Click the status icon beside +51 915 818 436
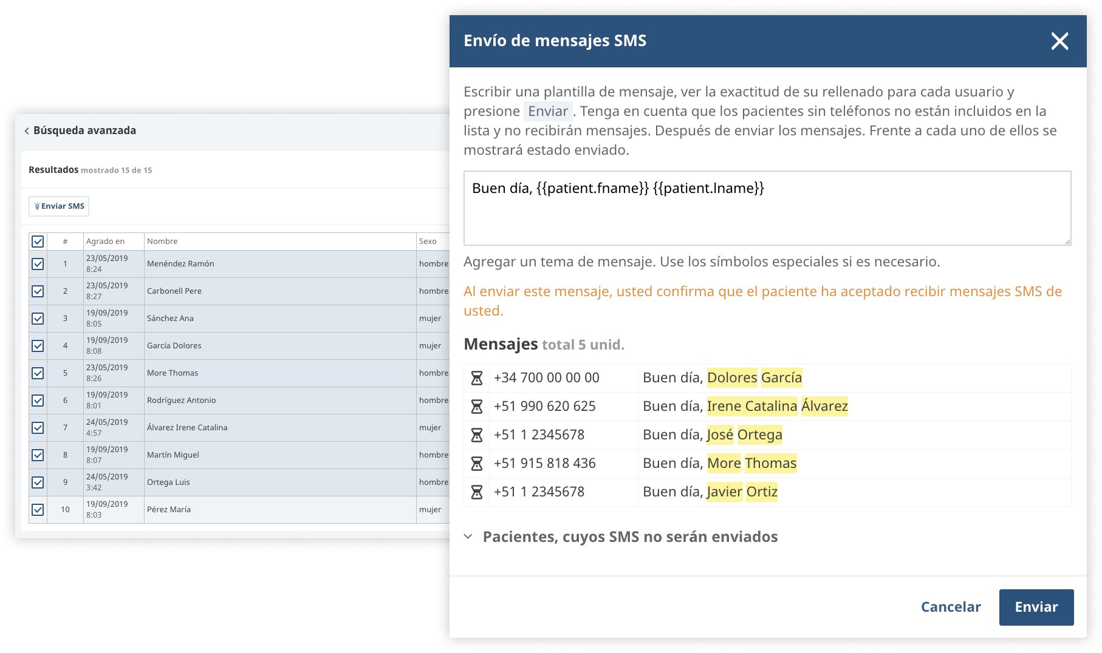1102x653 pixels. (x=477, y=463)
